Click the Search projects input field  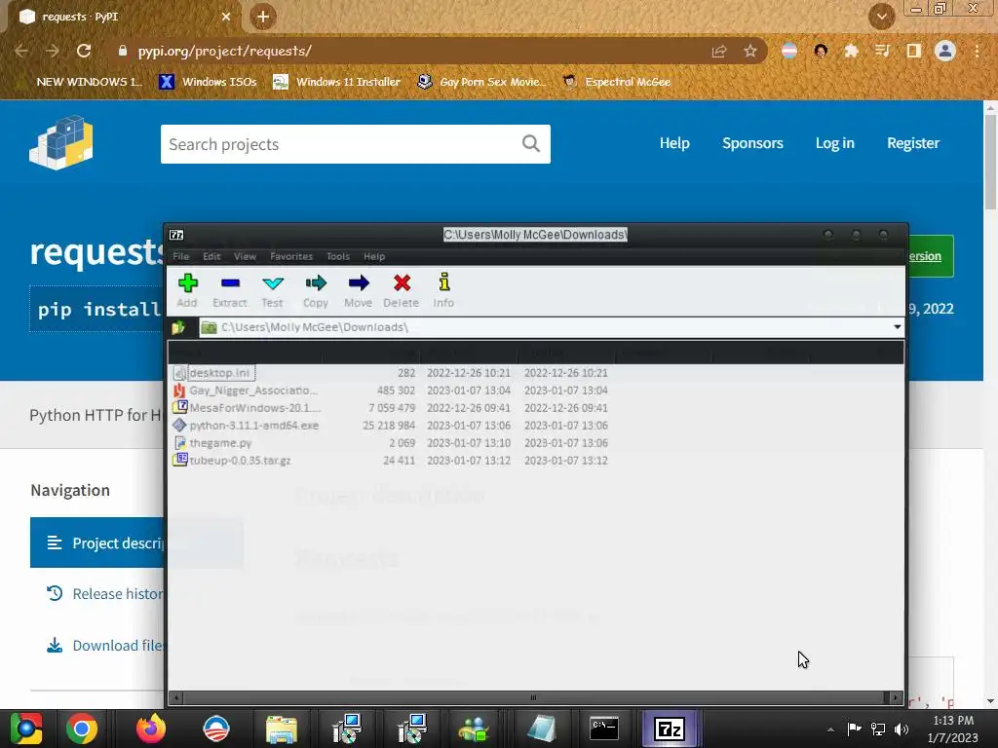[340, 144]
